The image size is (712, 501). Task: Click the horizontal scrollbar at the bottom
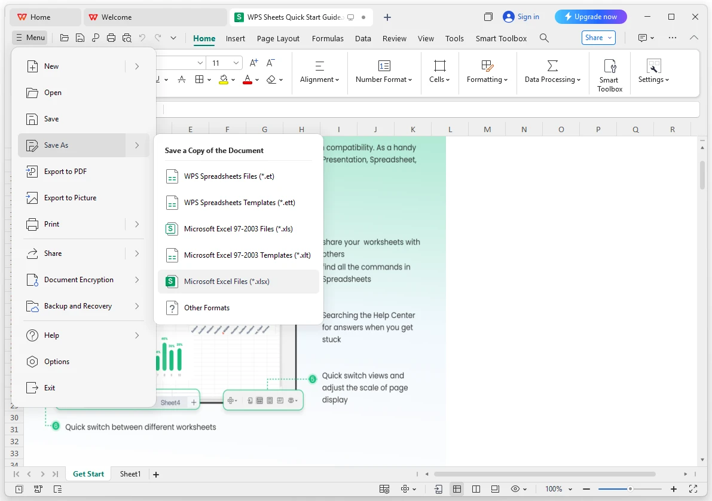545,474
